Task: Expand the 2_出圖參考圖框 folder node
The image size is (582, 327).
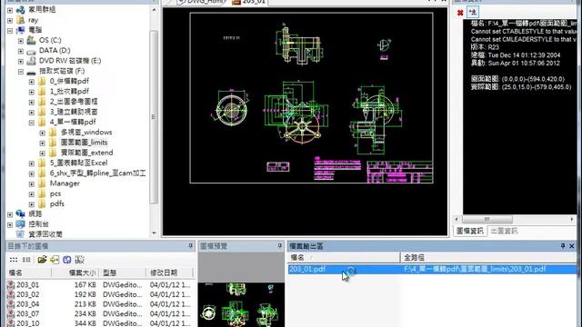Action: point(32,102)
